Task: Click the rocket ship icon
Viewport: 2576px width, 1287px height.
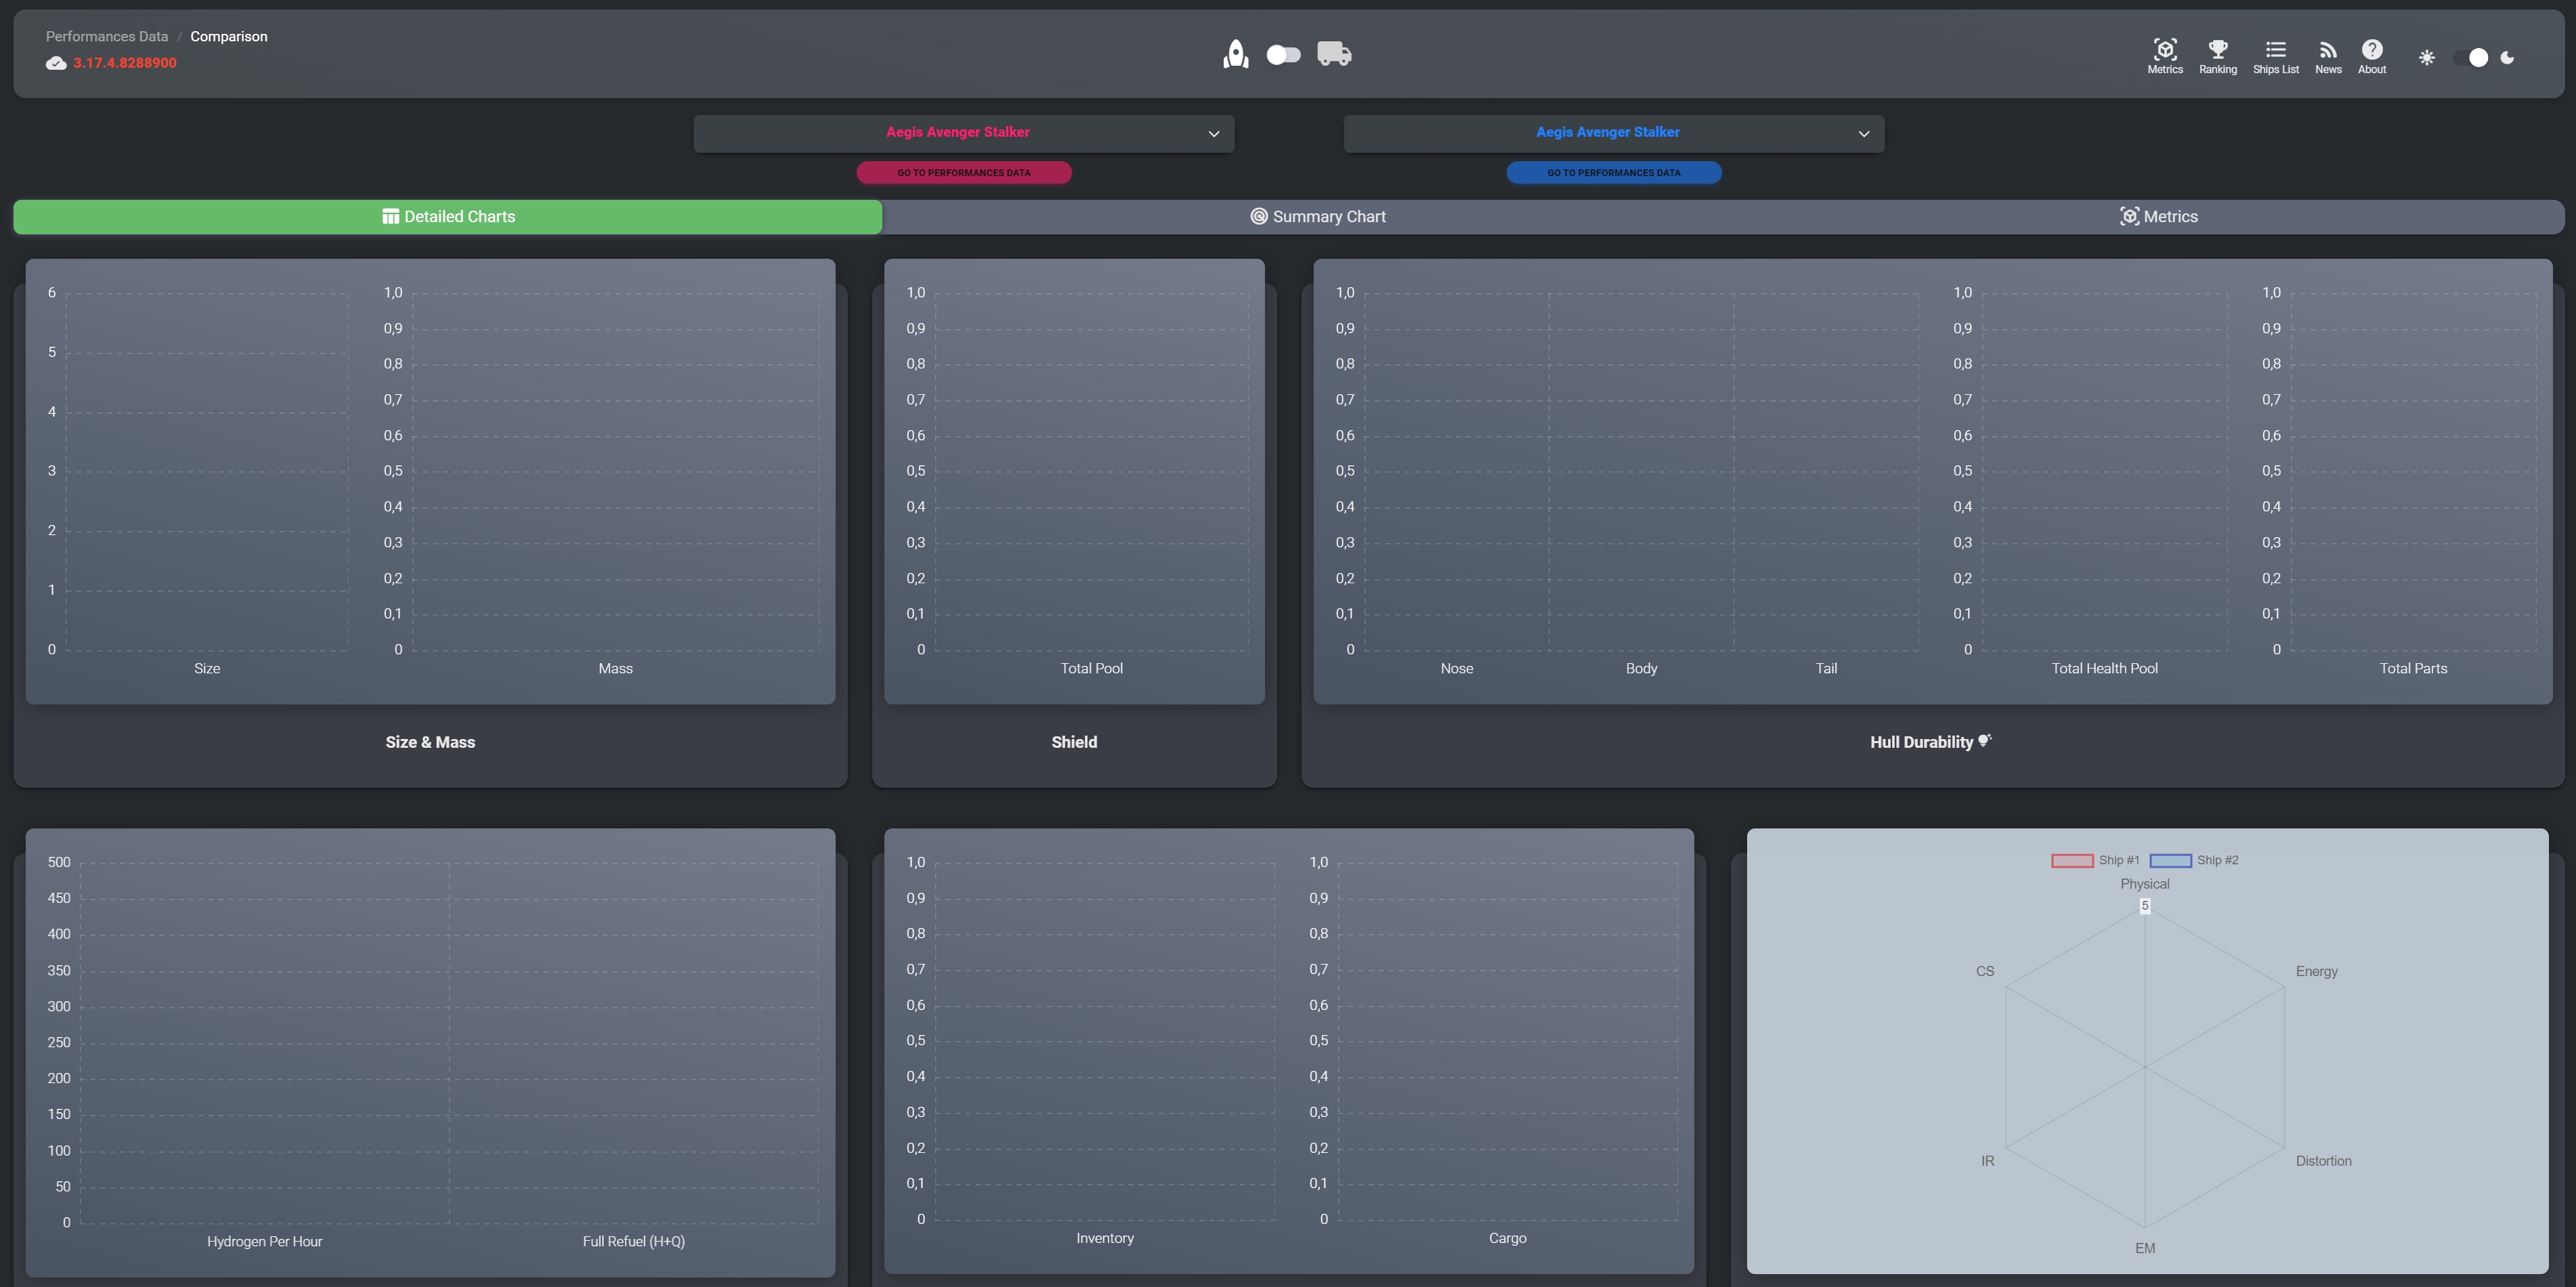Action: coord(1235,54)
